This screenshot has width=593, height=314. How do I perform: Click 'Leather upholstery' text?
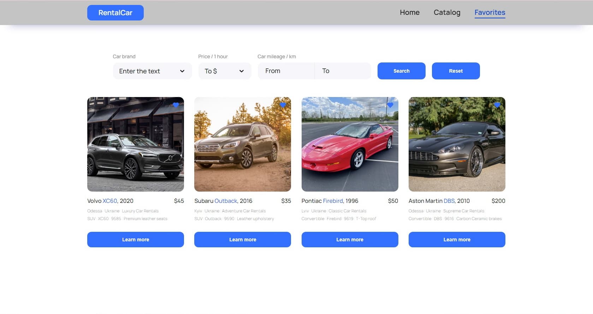[255, 219]
